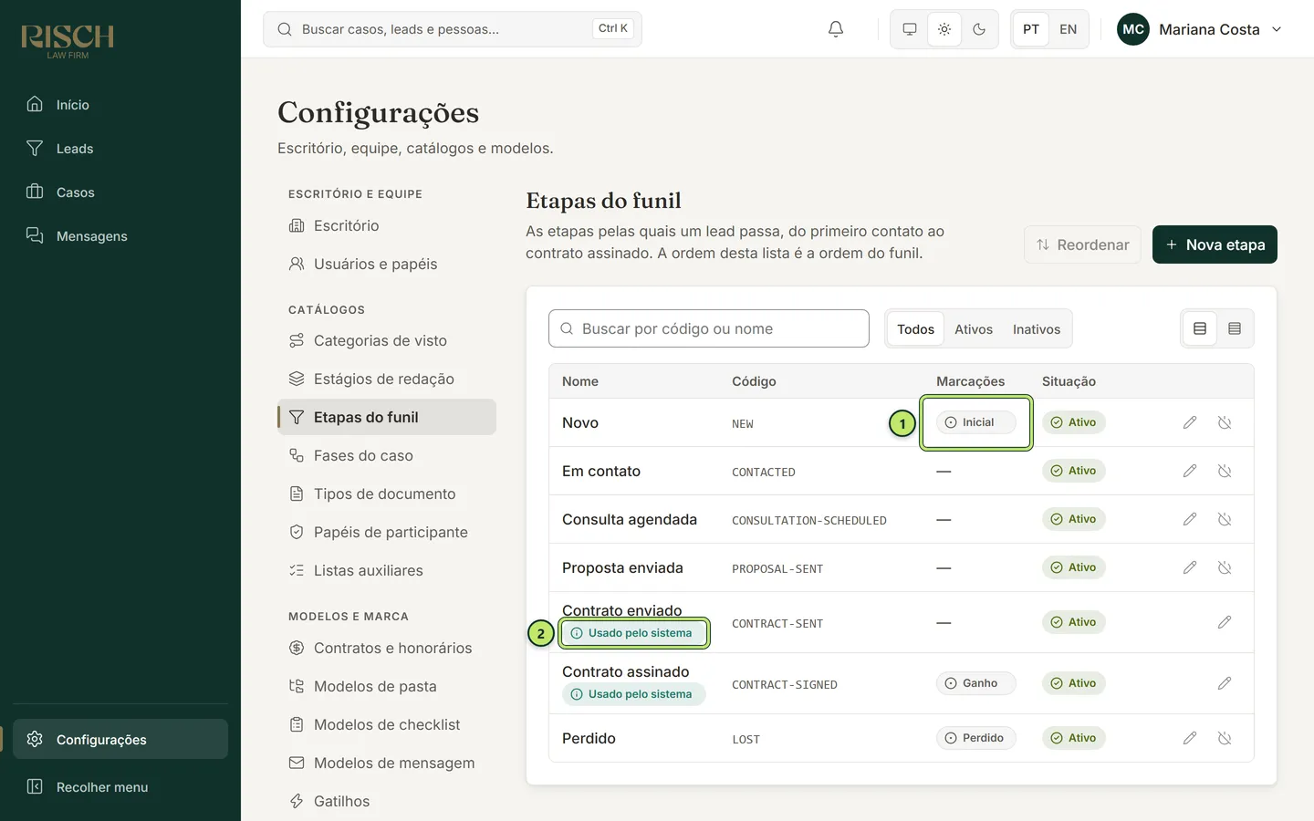Focus the global search field

pyautogui.click(x=453, y=29)
